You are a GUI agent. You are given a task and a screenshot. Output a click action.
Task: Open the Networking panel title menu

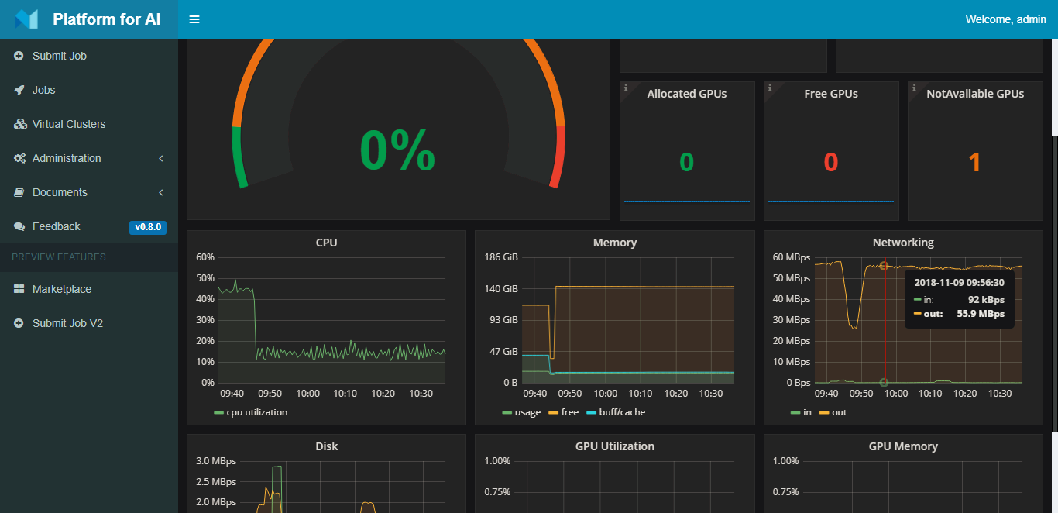pyautogui.click(x=903, y=243)
